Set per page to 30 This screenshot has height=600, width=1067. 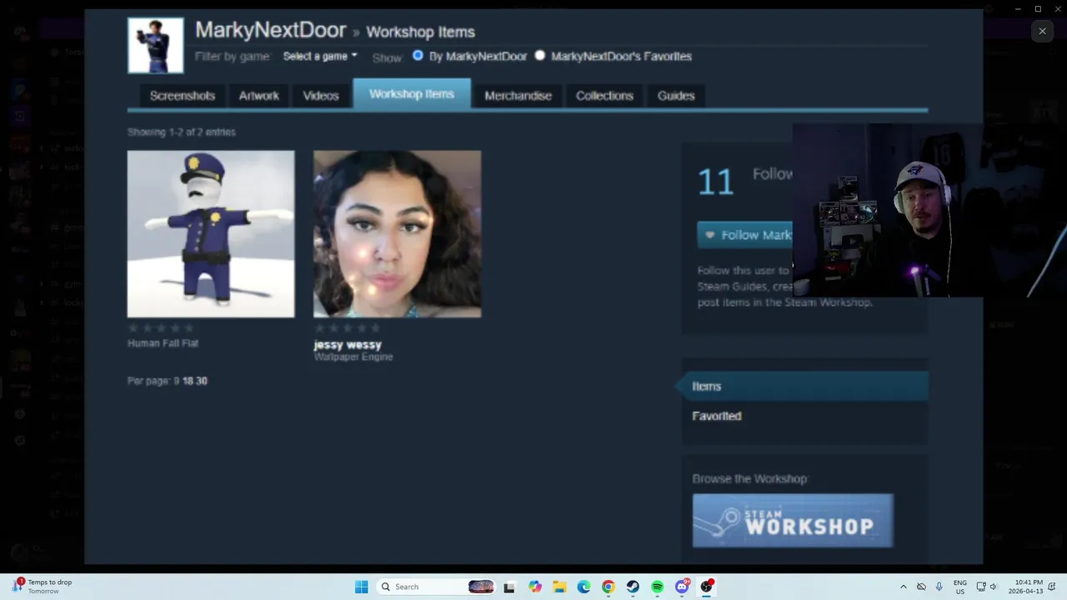tap(201, 381)
